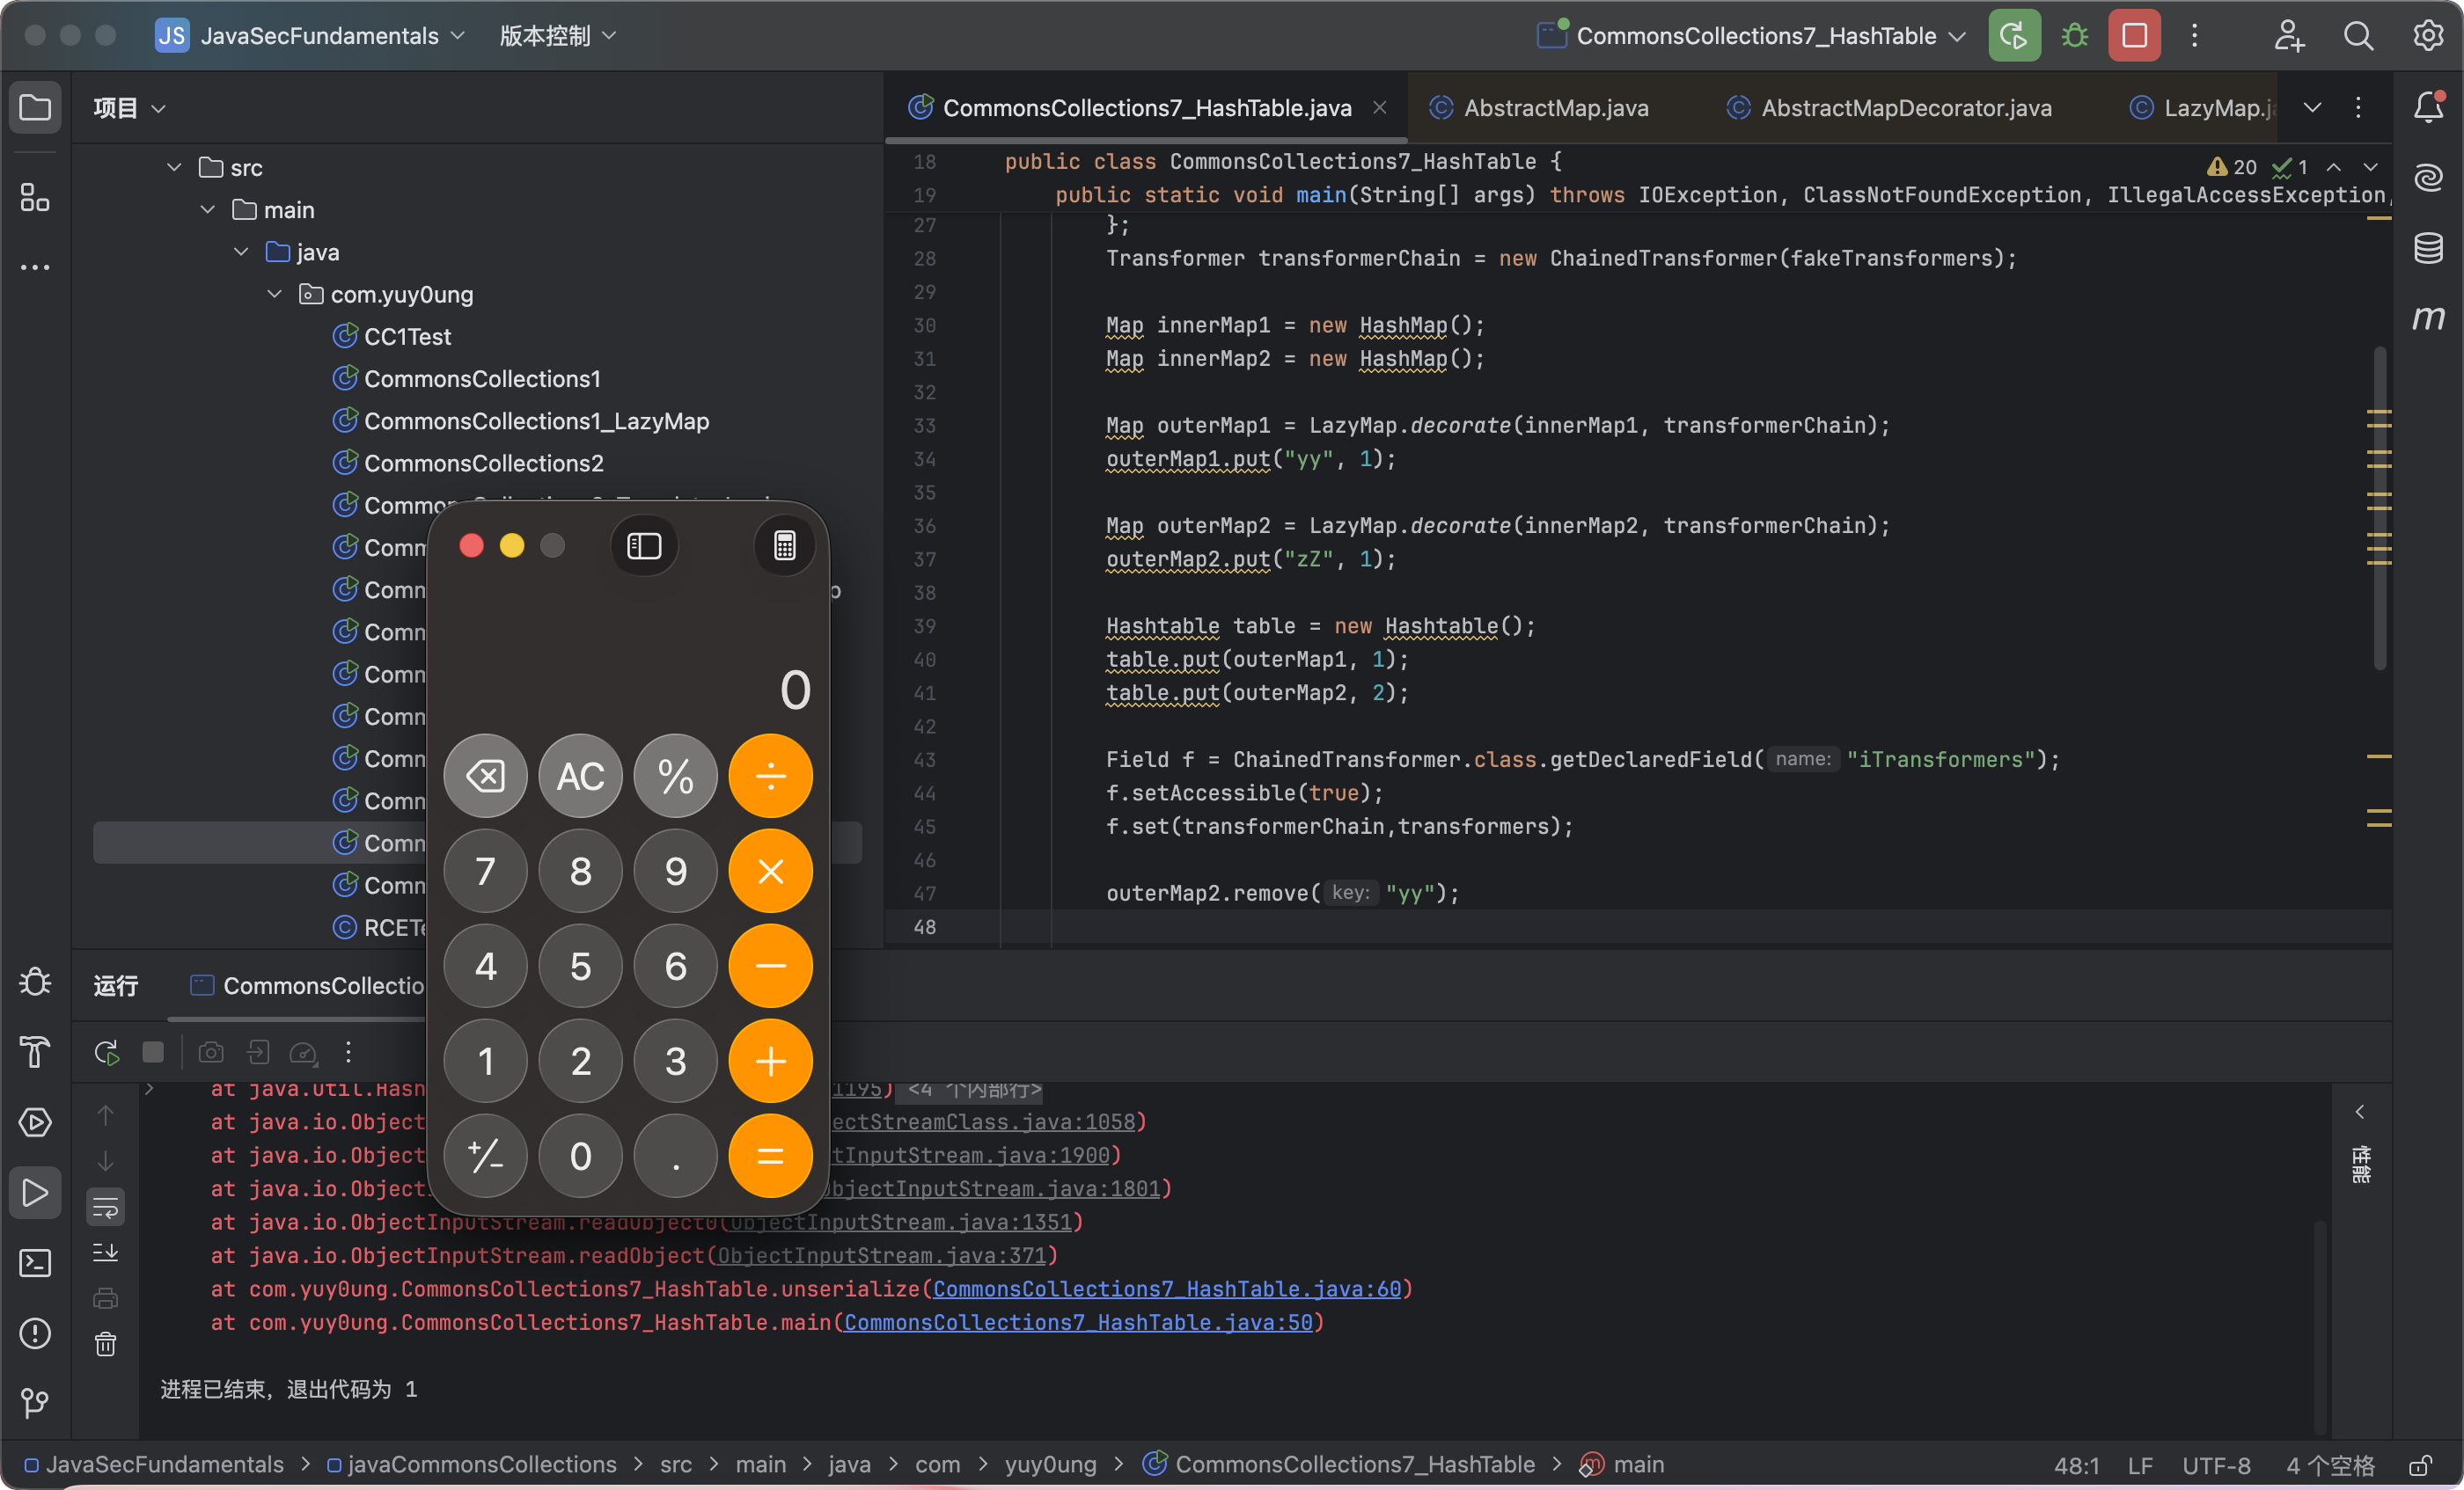Open the Database tool window icon
This screenshot has height=1490, width=2464.
click(2428, 248)
